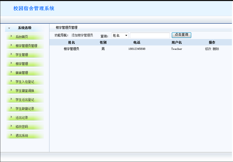
Task: Click 删除 for Teacher row
Action: point(216,49)
